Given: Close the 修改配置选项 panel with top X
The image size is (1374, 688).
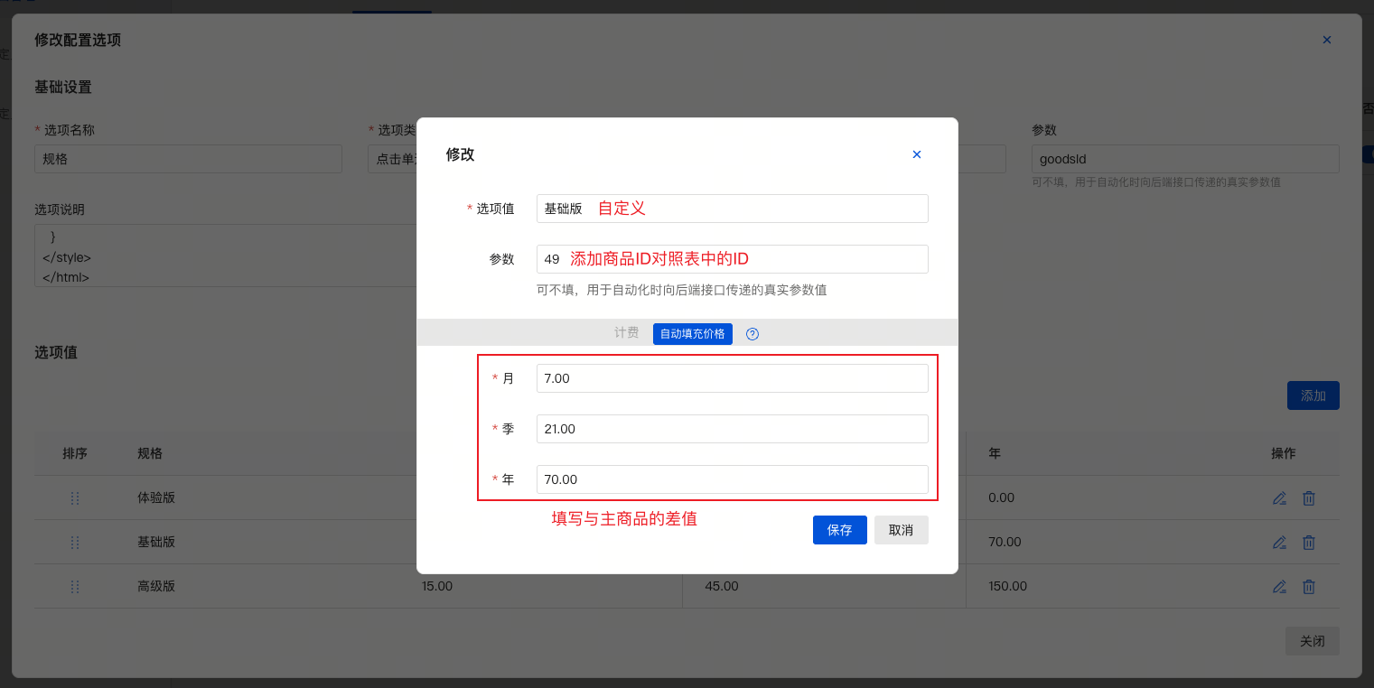Looking at the screenshot, I should [1326, 40].
